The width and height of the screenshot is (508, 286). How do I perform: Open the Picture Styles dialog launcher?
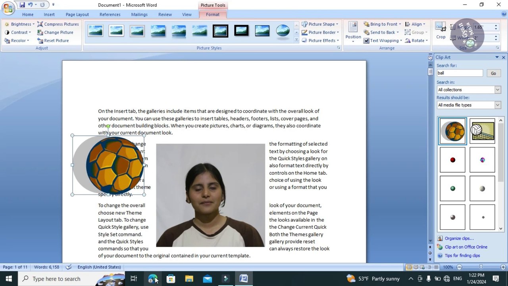click(339, 48)
